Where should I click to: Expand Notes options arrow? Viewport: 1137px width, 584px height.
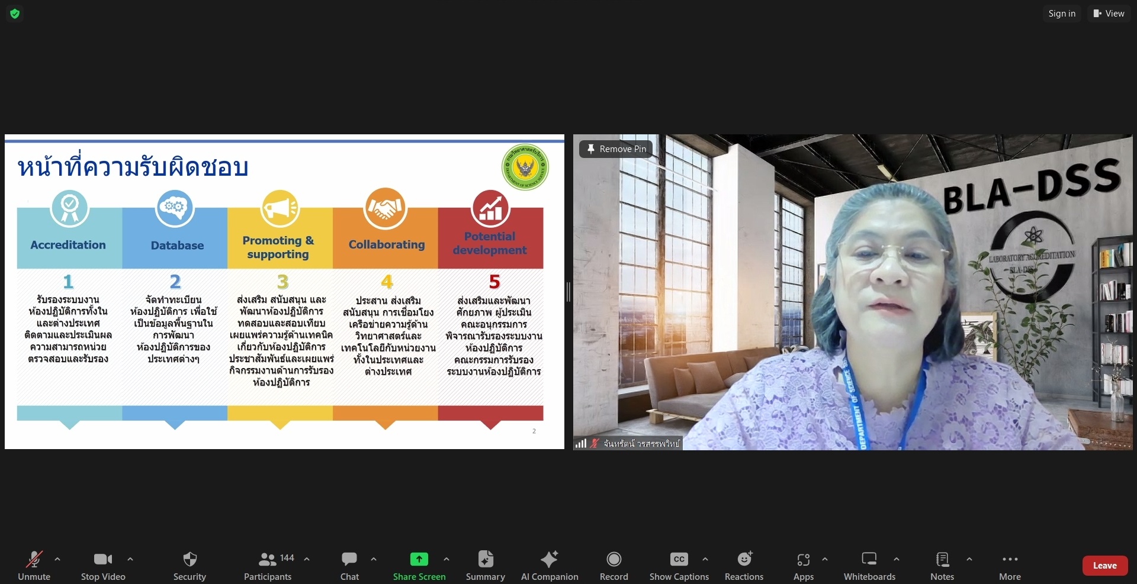[969, 559]
